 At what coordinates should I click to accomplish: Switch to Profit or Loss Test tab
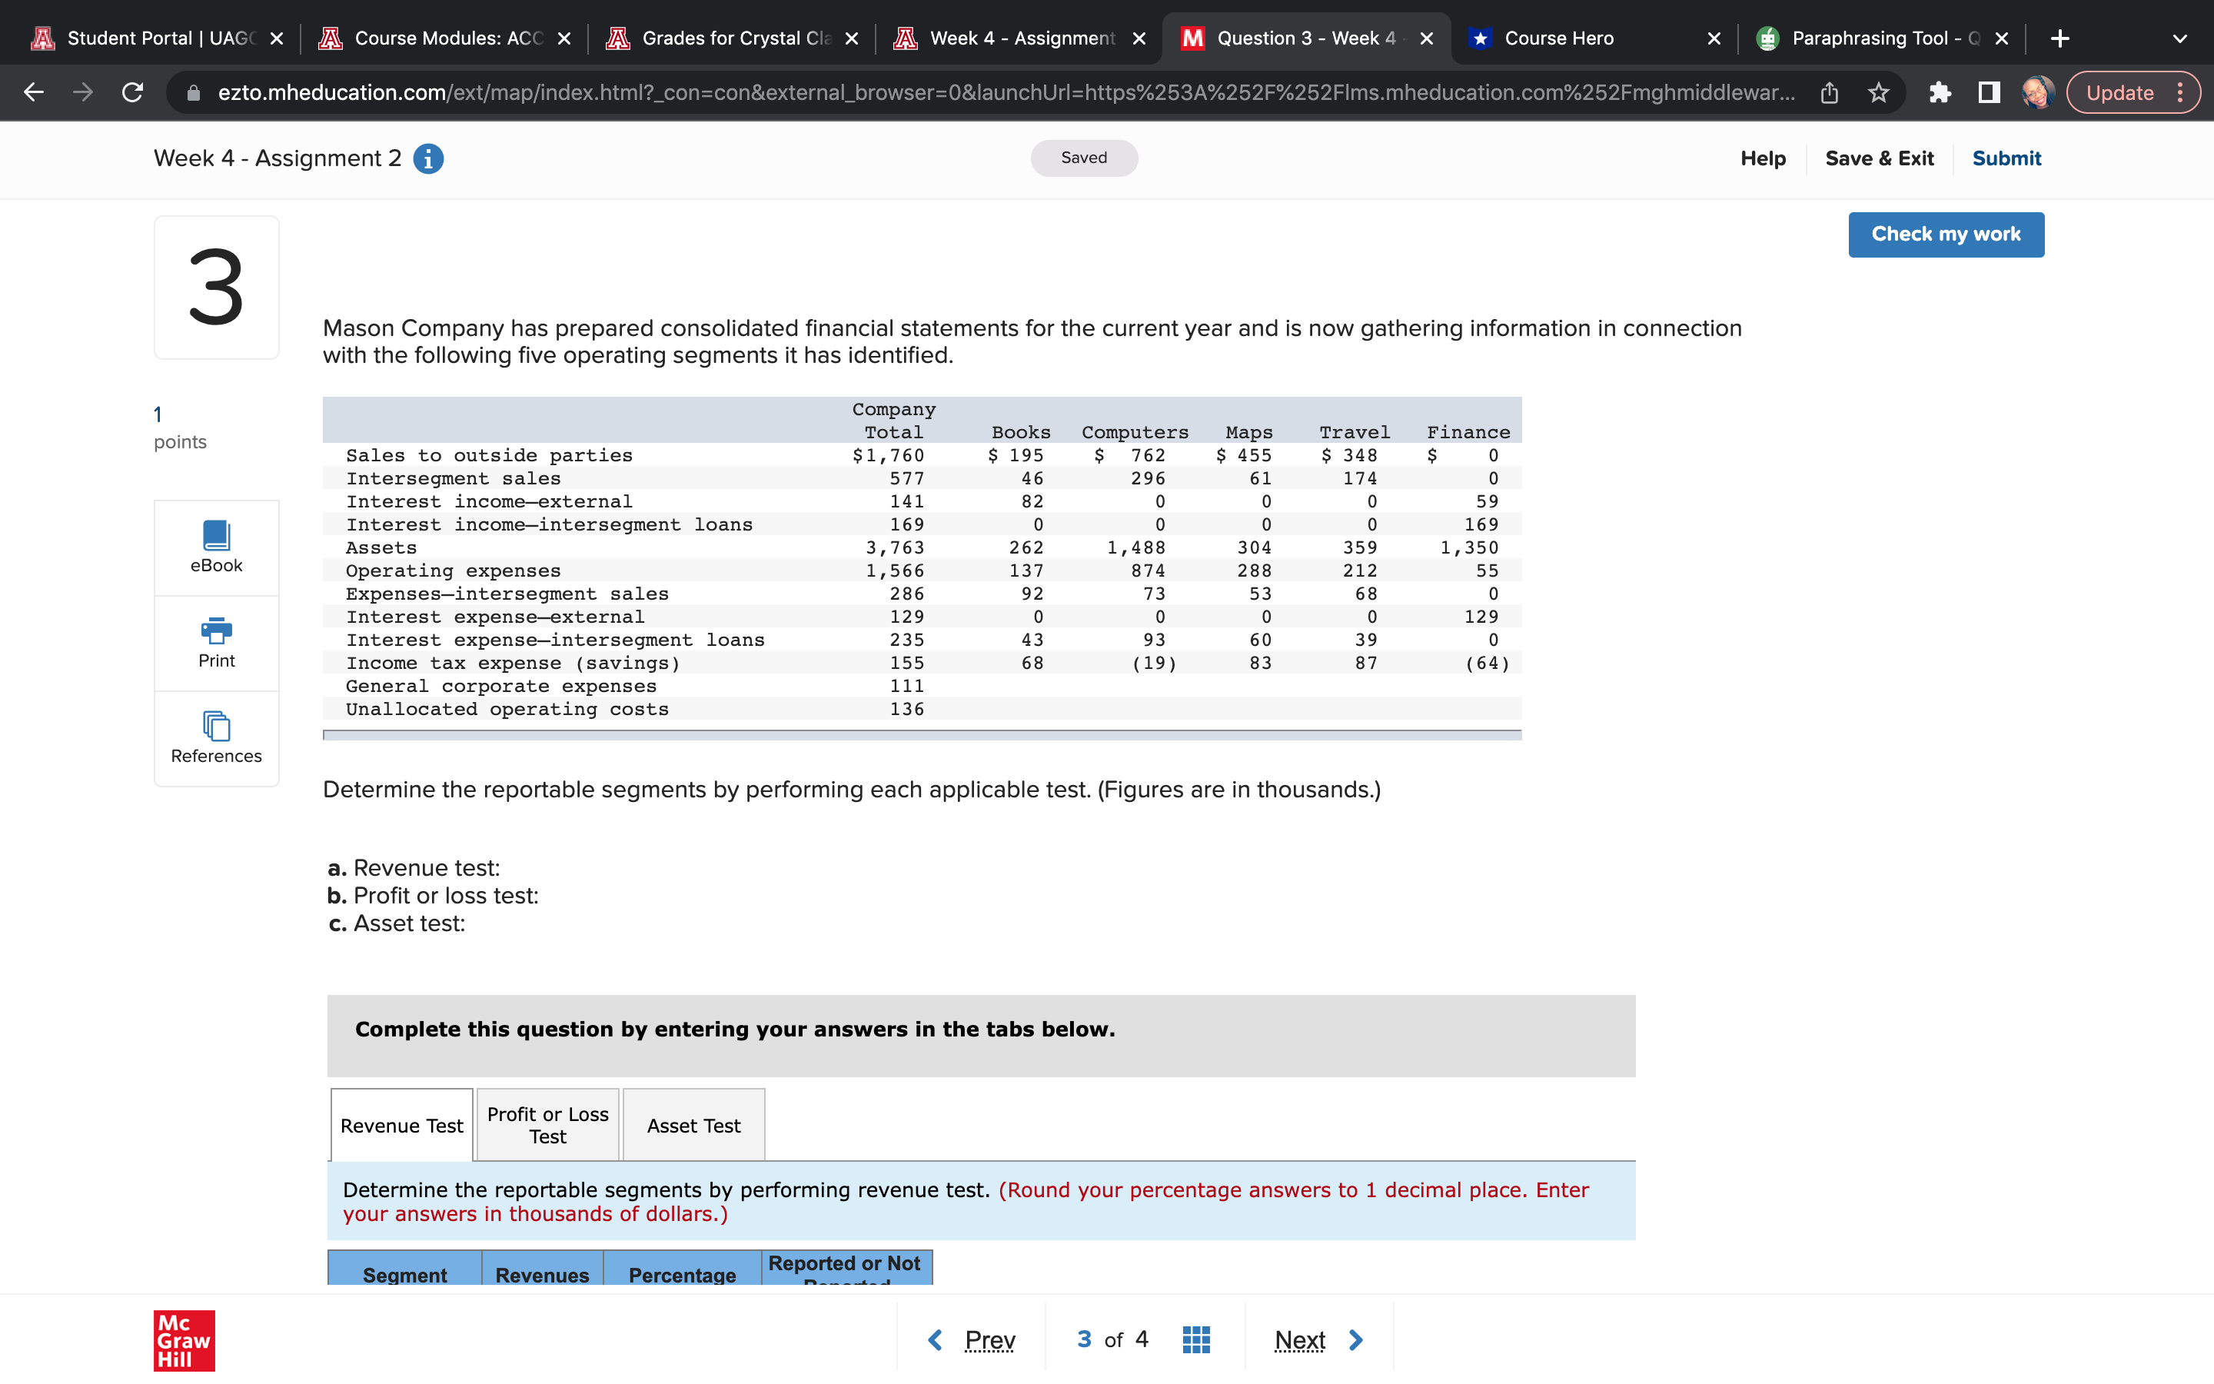[547, 1125]
